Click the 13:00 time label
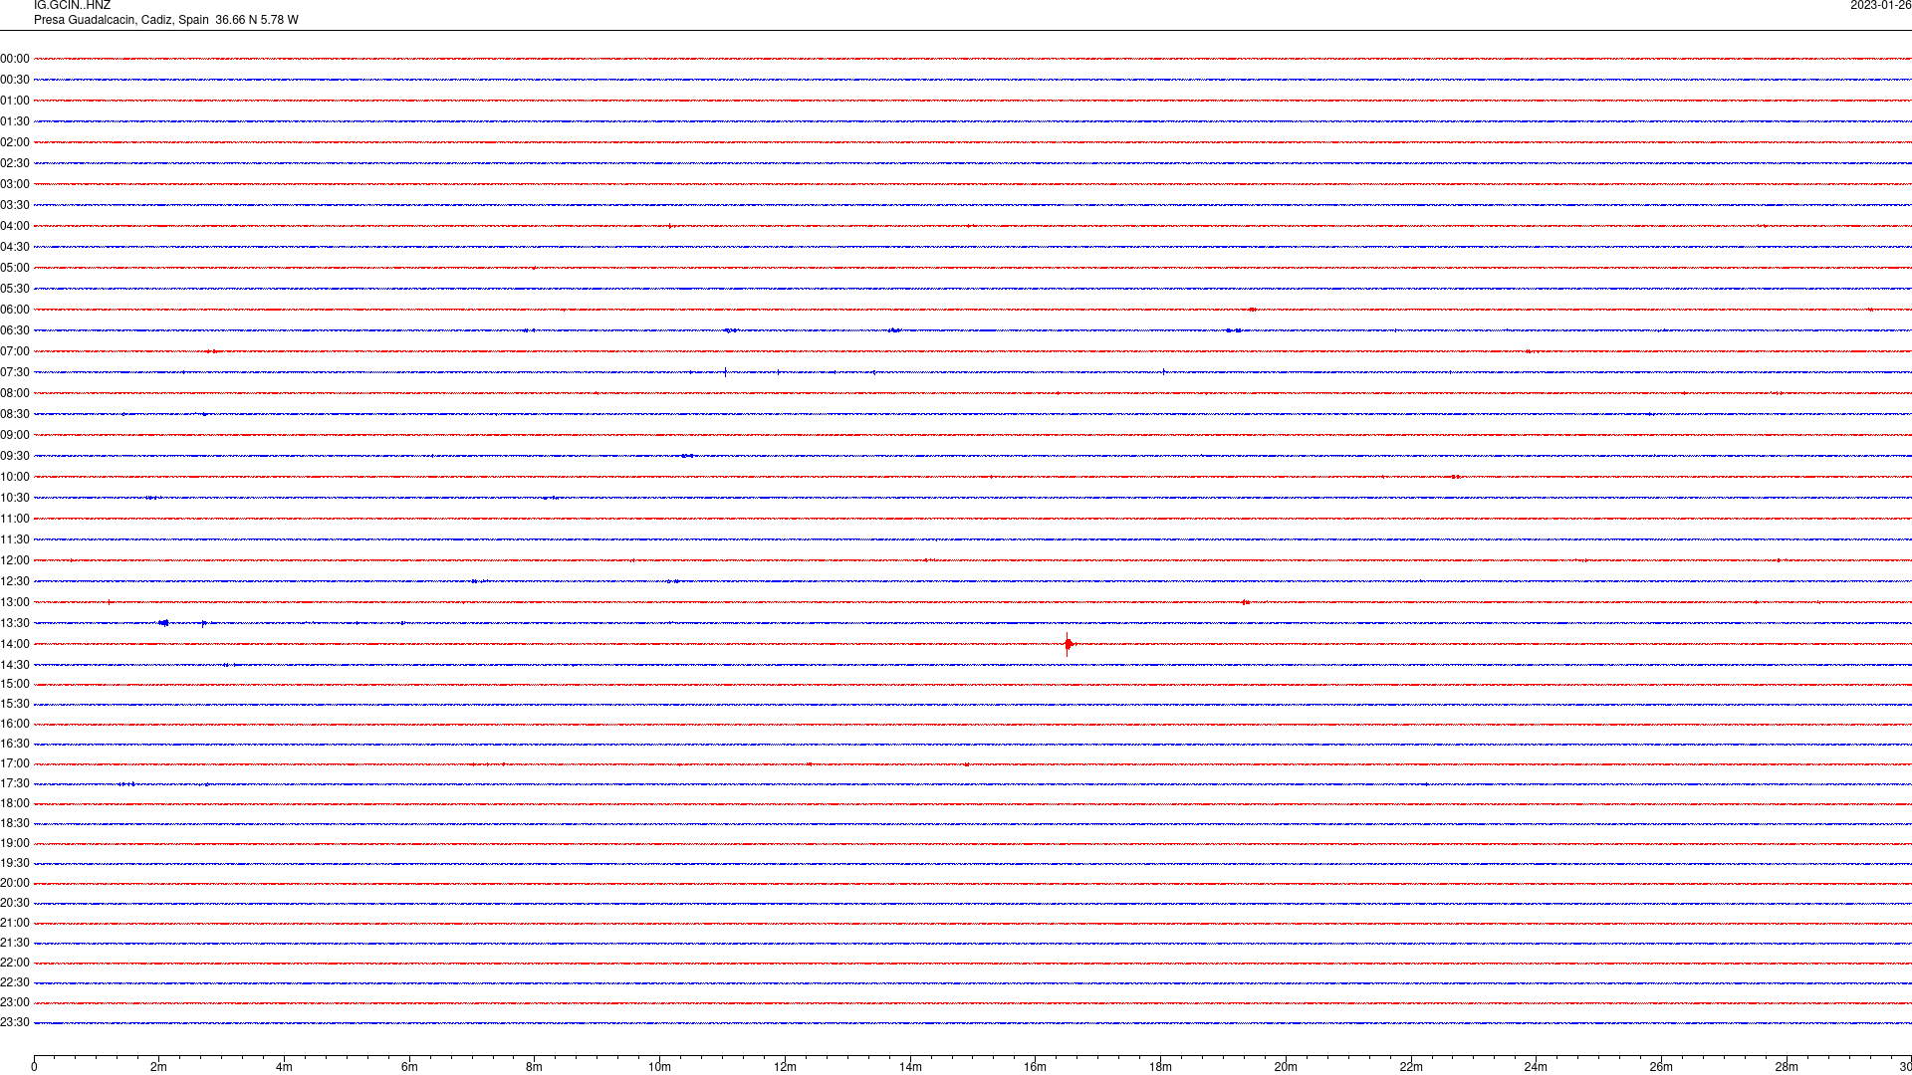1912x1075 pixels. [x=15, y=602]
